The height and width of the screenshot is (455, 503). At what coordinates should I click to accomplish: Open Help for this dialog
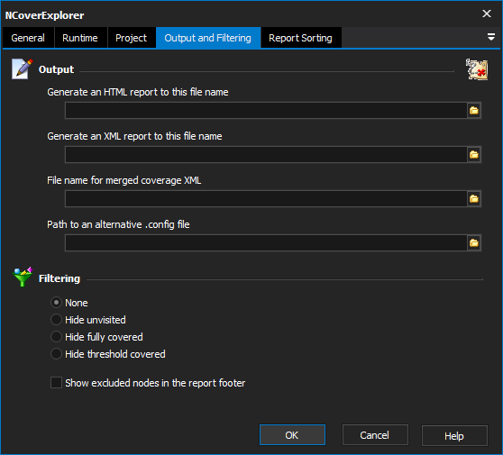(x=454, y=436)
